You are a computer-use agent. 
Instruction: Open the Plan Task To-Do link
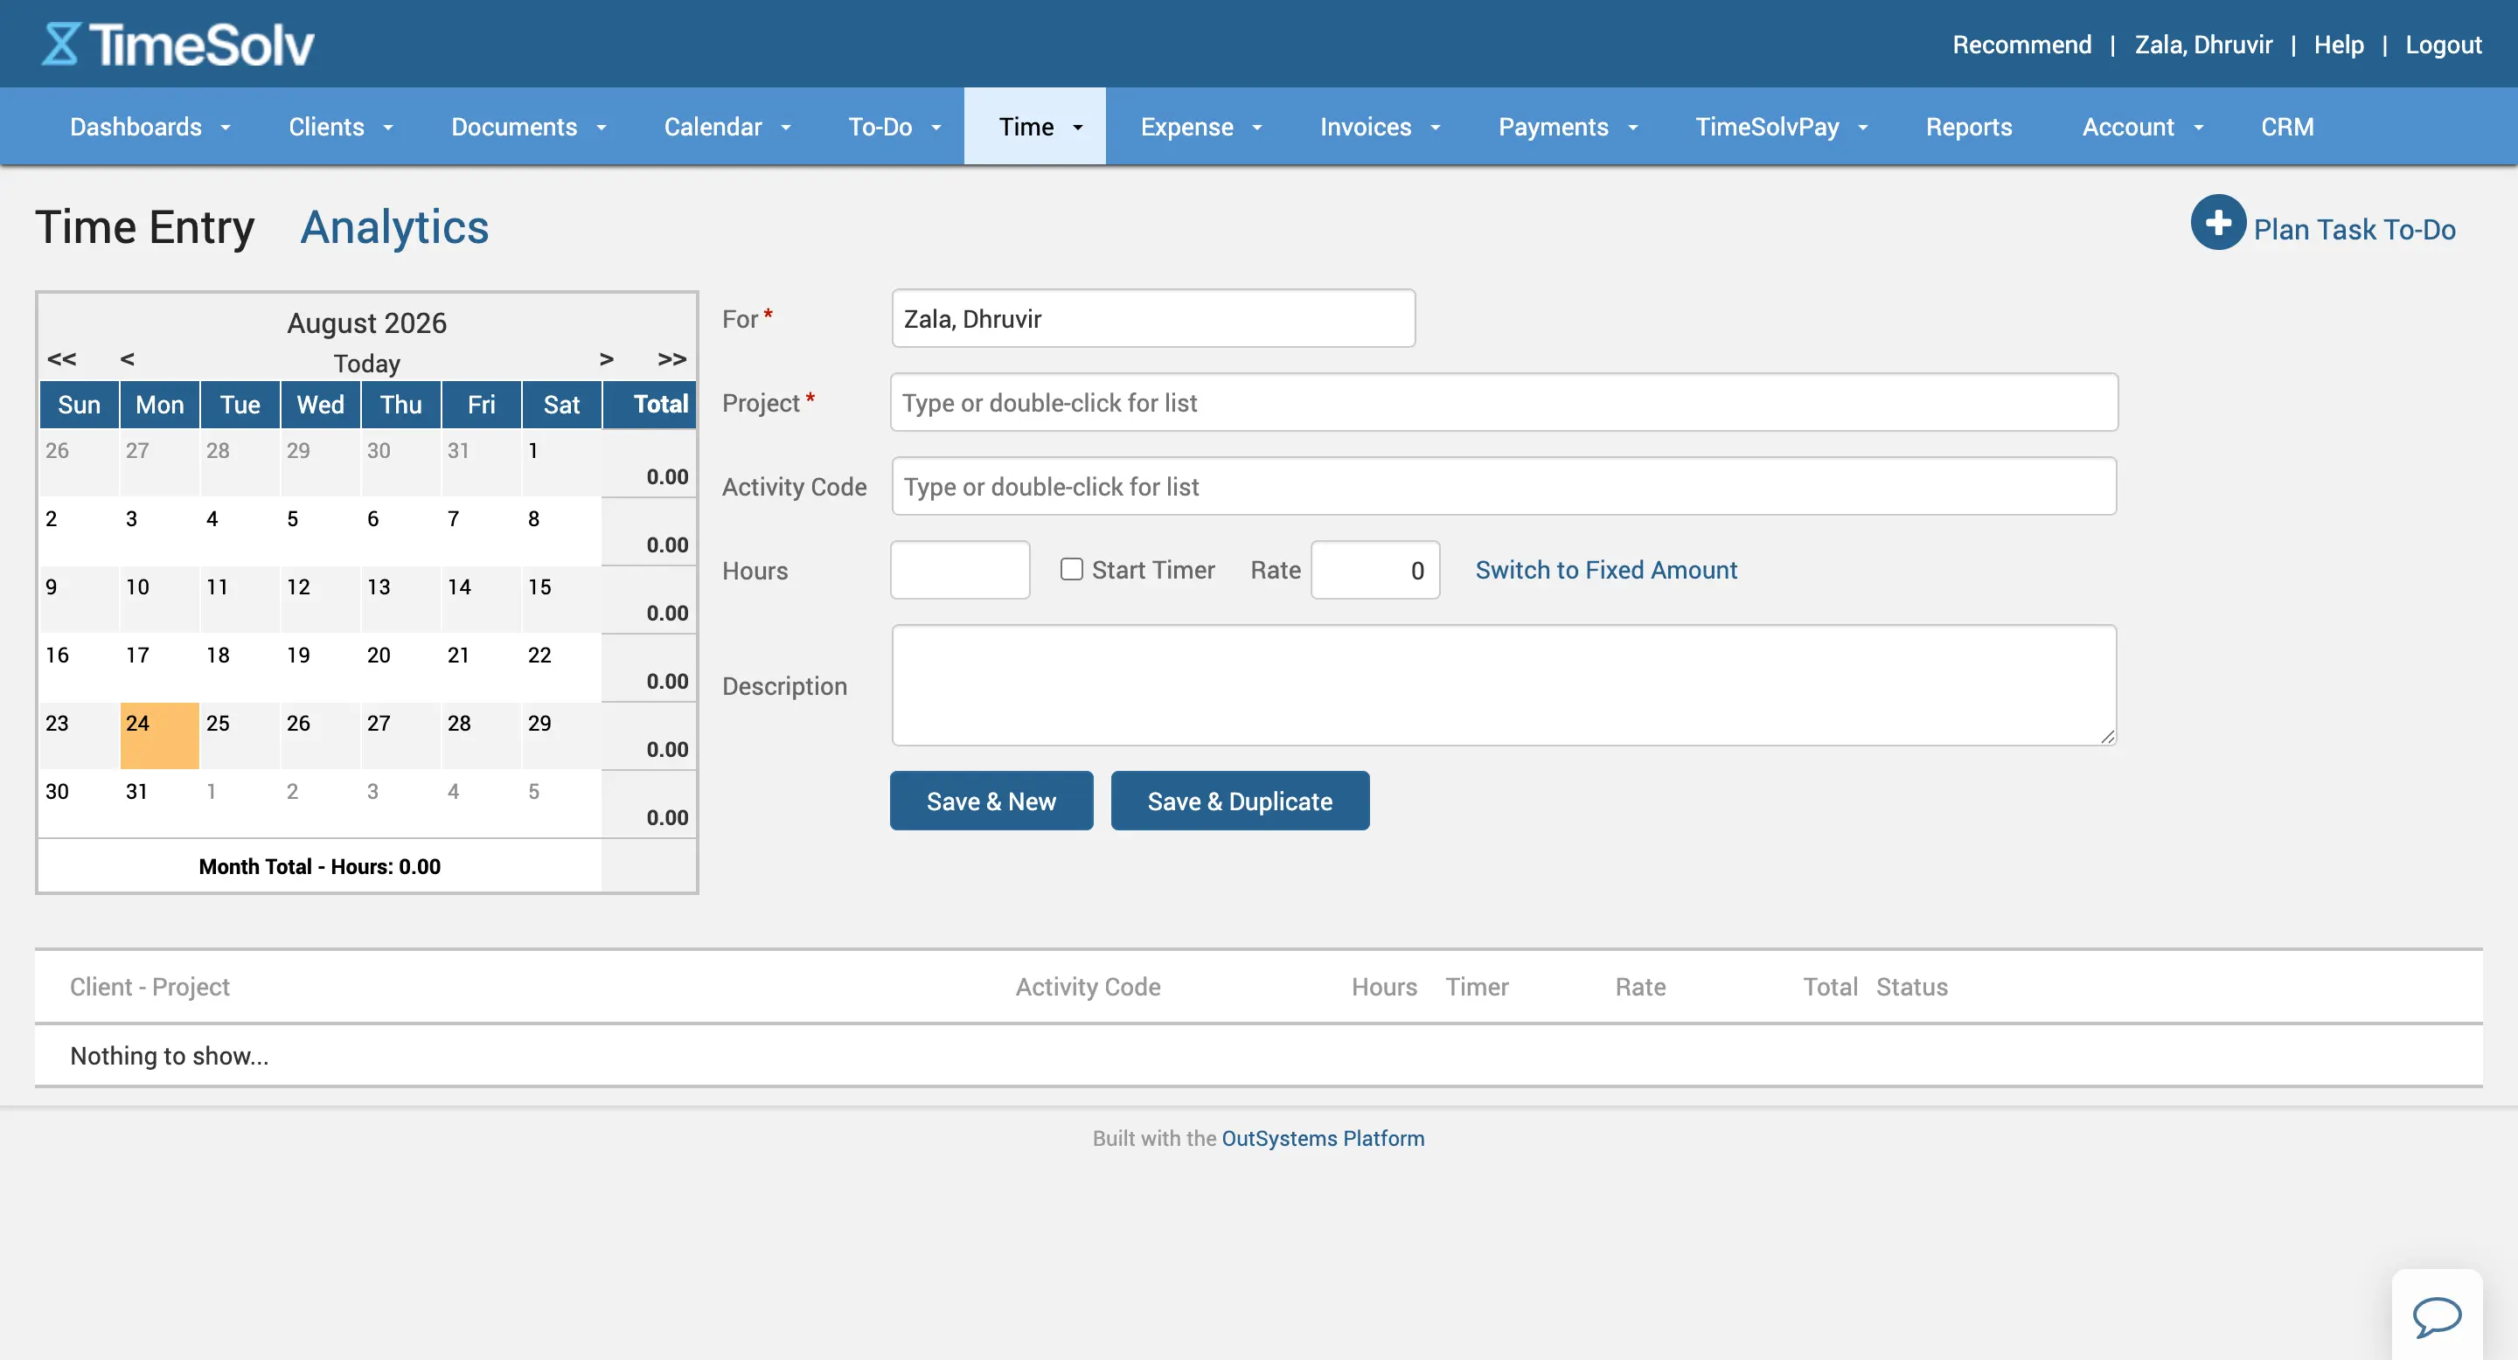coord(2354,230)
